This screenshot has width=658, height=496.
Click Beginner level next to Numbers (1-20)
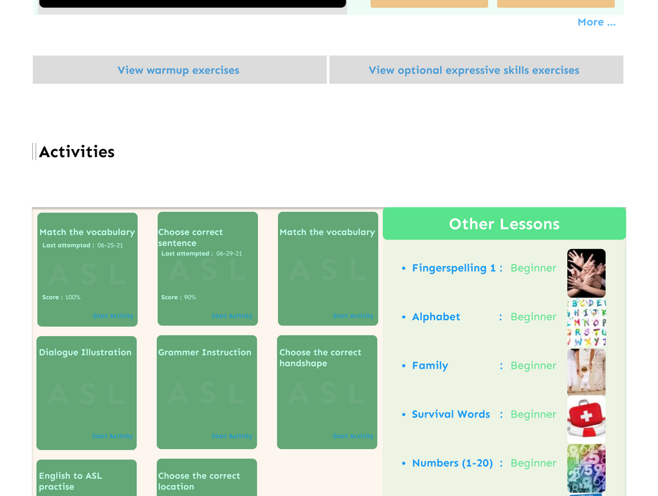533,463
